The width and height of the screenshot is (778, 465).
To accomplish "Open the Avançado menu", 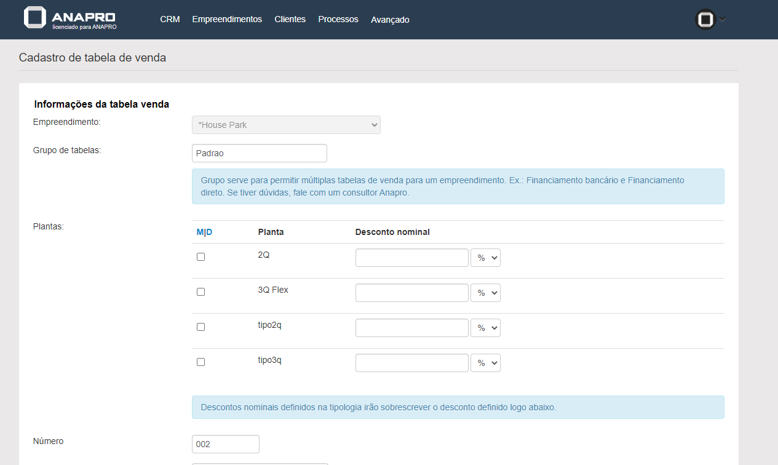I will (390, 20).
